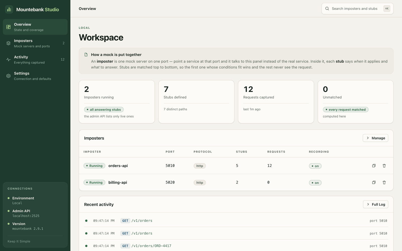Click the Admin API green status dot
The width and height of the screenshot is (402, 251).
pos(9,211)
